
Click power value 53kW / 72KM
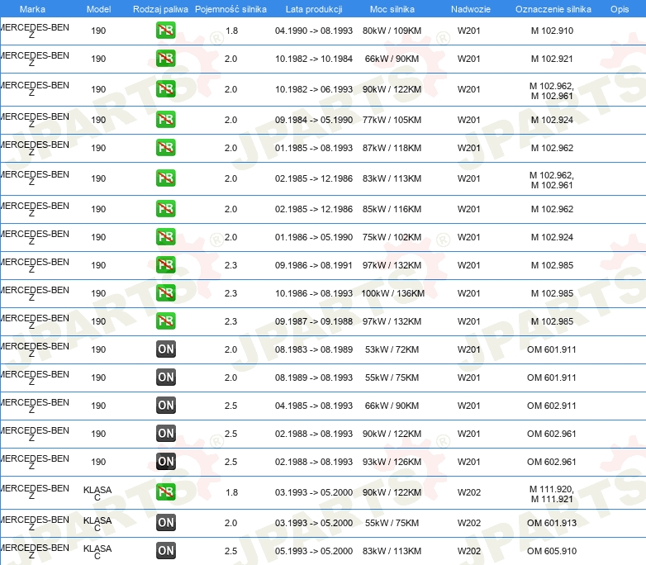tap(392, 349)
